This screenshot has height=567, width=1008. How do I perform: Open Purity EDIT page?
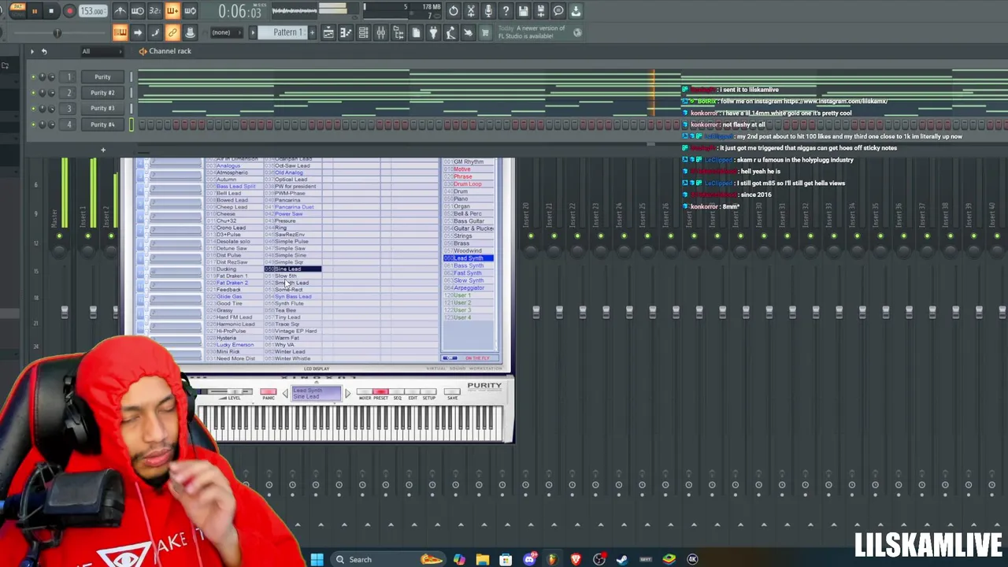(413, 393)
